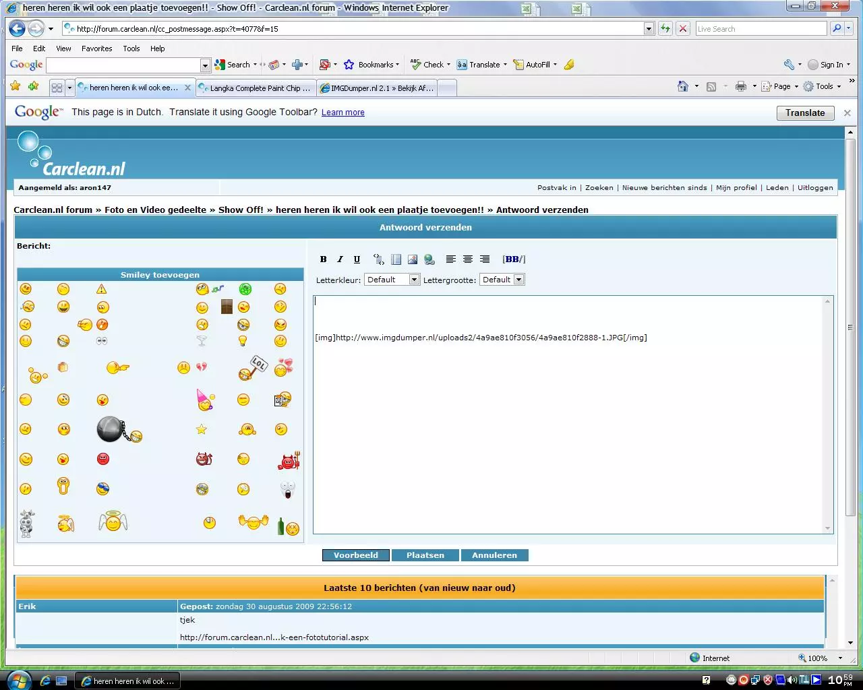
Task: Open the File menu
Action: pos(18,49)
